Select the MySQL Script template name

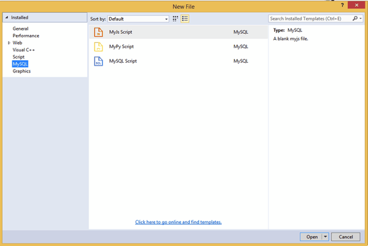click(x=123, y=61)
